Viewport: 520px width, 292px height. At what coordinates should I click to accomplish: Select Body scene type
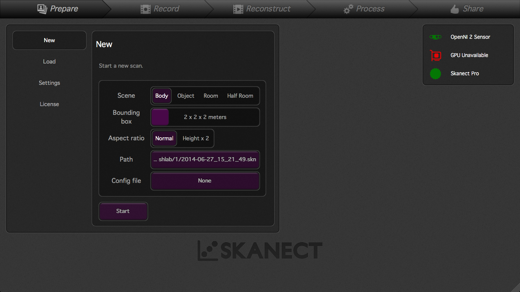coord(162,96)
